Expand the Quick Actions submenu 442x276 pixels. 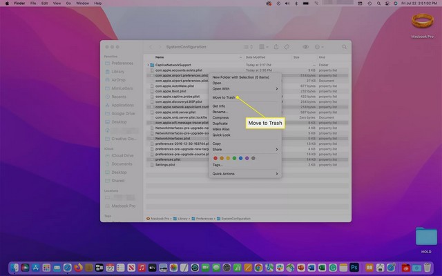click(x=277, y=174)
